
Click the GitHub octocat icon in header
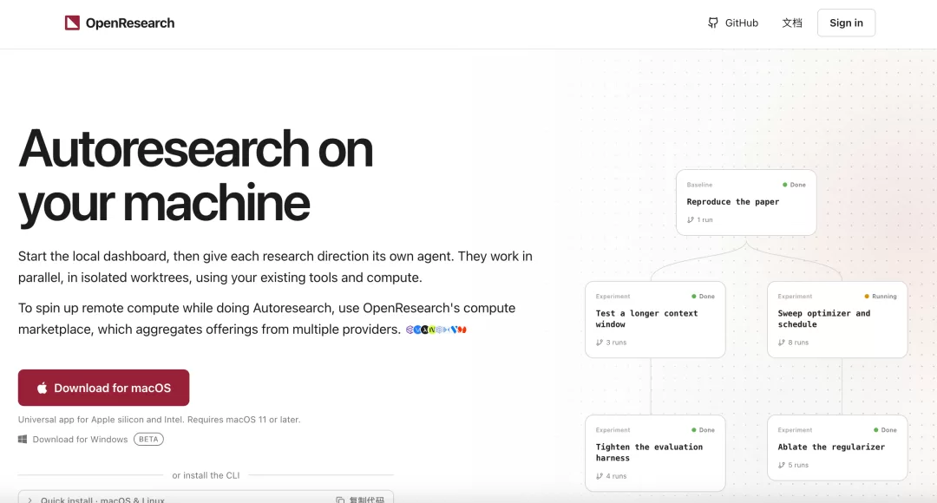(713, 23)
